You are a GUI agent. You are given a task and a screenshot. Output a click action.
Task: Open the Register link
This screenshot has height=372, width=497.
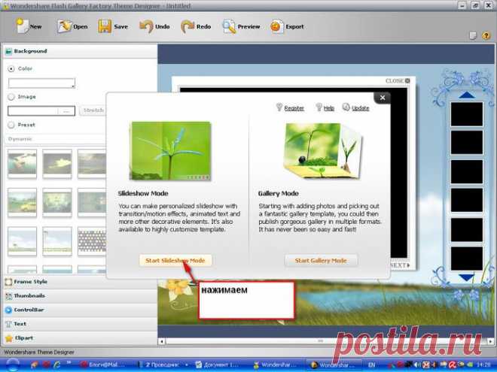tap(294, 108)
